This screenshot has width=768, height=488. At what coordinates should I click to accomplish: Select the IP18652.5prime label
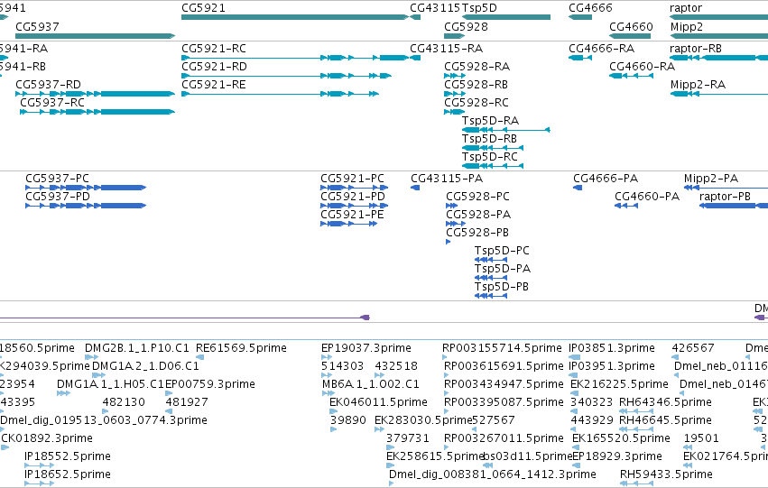(68, 474)
